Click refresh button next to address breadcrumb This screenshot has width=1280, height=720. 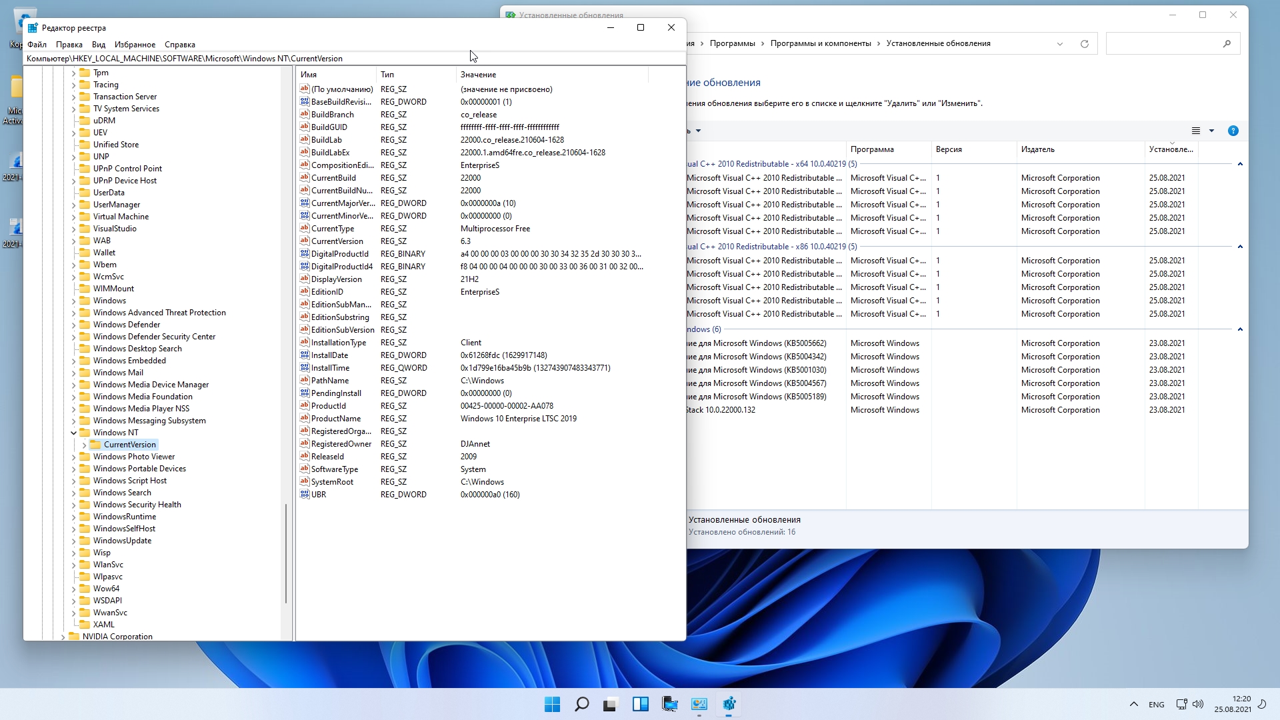pos(1084,44)
